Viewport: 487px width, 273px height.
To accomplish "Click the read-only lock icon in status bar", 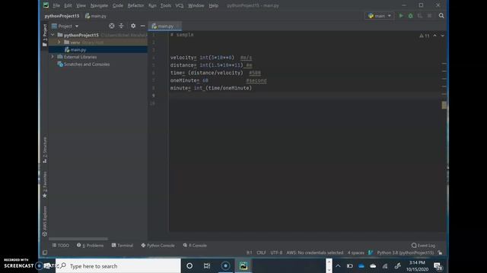I will 440,253.
